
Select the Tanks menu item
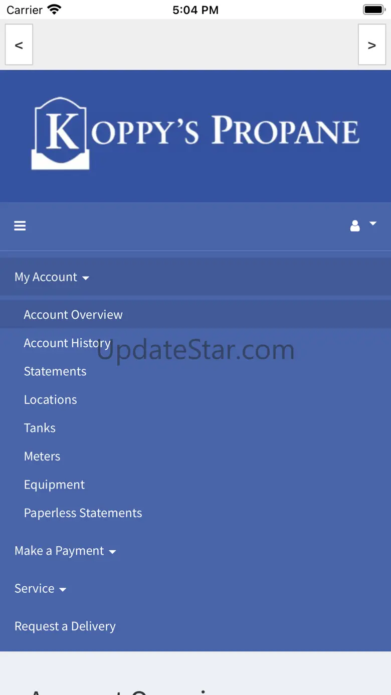coord(40,428)
